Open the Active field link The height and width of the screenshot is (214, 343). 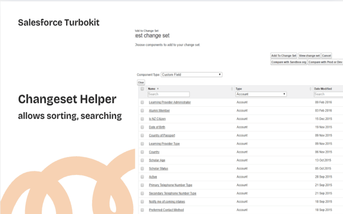tap(153, 177)
